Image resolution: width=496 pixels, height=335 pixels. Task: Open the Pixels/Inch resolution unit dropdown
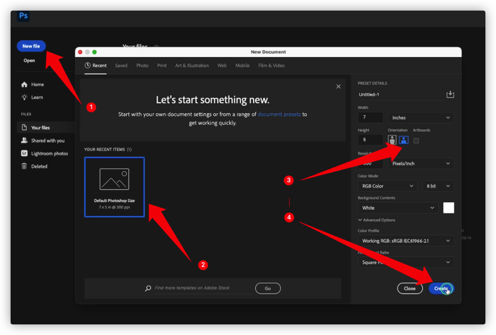click(421, 163)
